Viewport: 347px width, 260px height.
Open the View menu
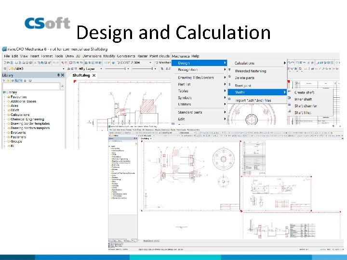24,56
